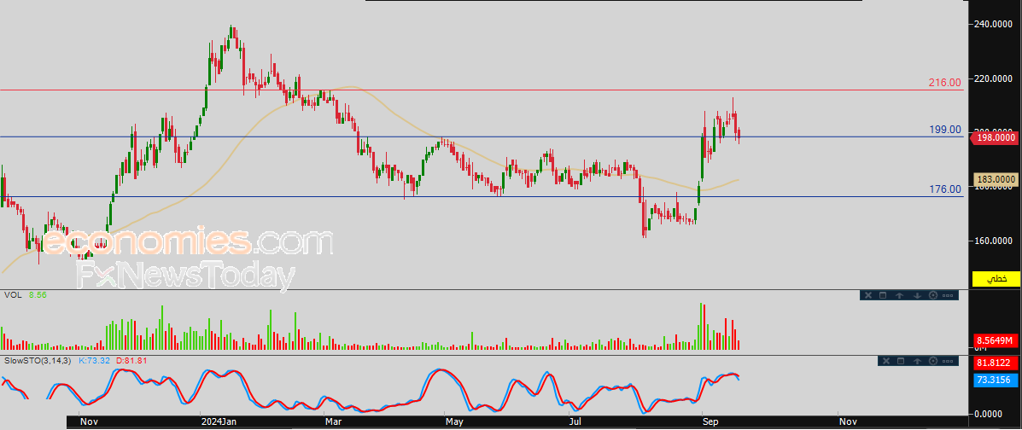The width and height of the screenshot is (1022, 430).
Task: Click the 220.0000 price axis label
Action: 995,78
